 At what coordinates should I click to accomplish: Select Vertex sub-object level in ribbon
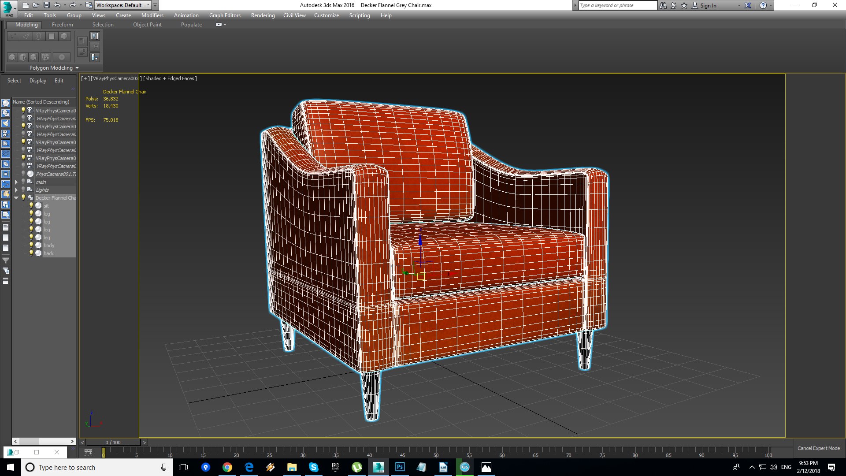pyautogui.click(x=13, y=36)
